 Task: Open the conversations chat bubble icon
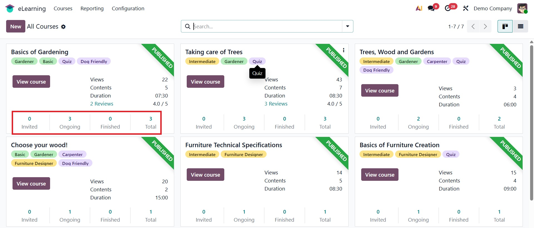click(x=431, y=8)
